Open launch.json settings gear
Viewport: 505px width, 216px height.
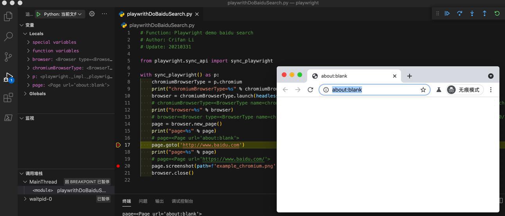pos(92,14)
